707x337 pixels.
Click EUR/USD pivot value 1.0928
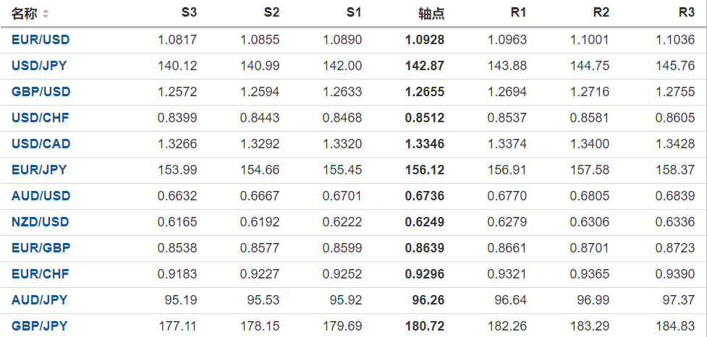[x=425, y=40]
